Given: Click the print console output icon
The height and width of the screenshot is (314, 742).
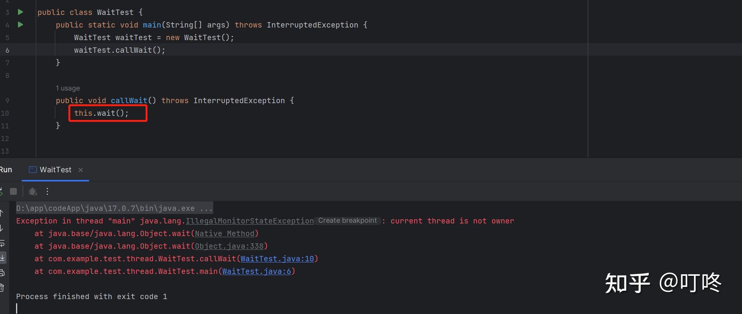Looking at the screenshot, I should click(x=2, y=273).
